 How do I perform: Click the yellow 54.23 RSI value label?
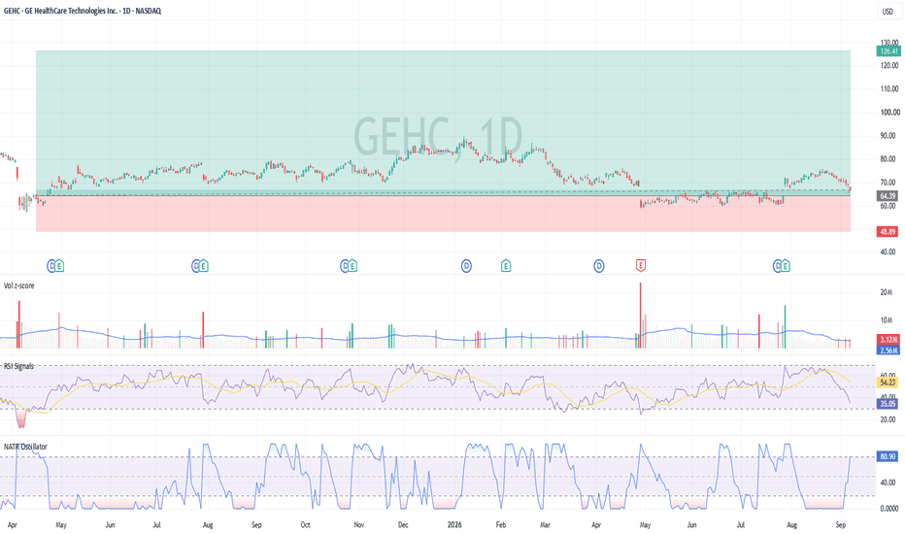pyautogui.click(x=888, y=383)
